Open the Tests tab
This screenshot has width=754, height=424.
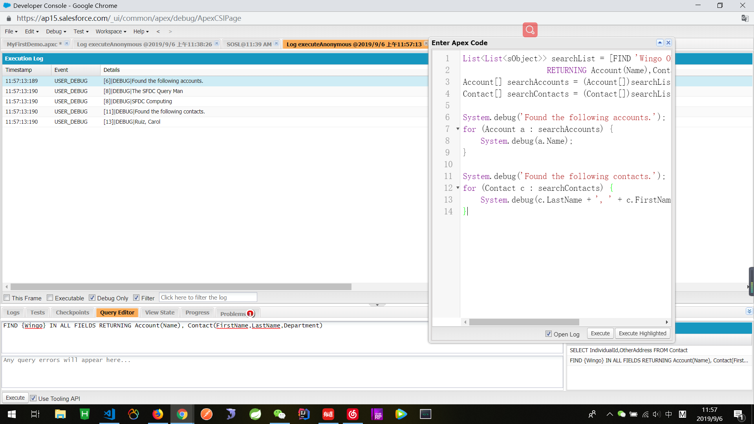[38, 313]
